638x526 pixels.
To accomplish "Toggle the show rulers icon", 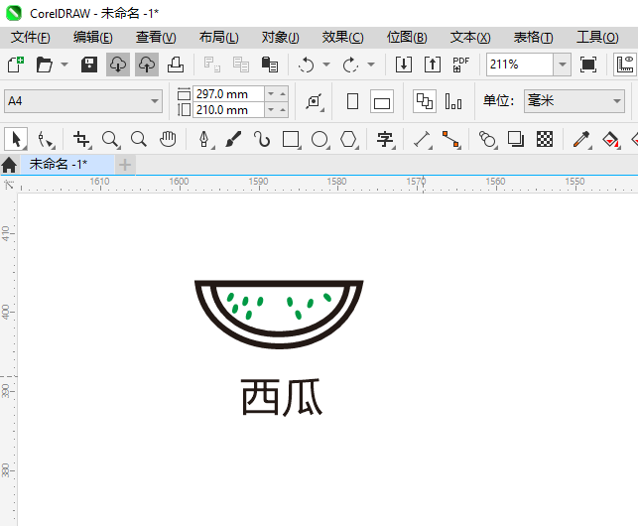I will [x=625, y=65].
